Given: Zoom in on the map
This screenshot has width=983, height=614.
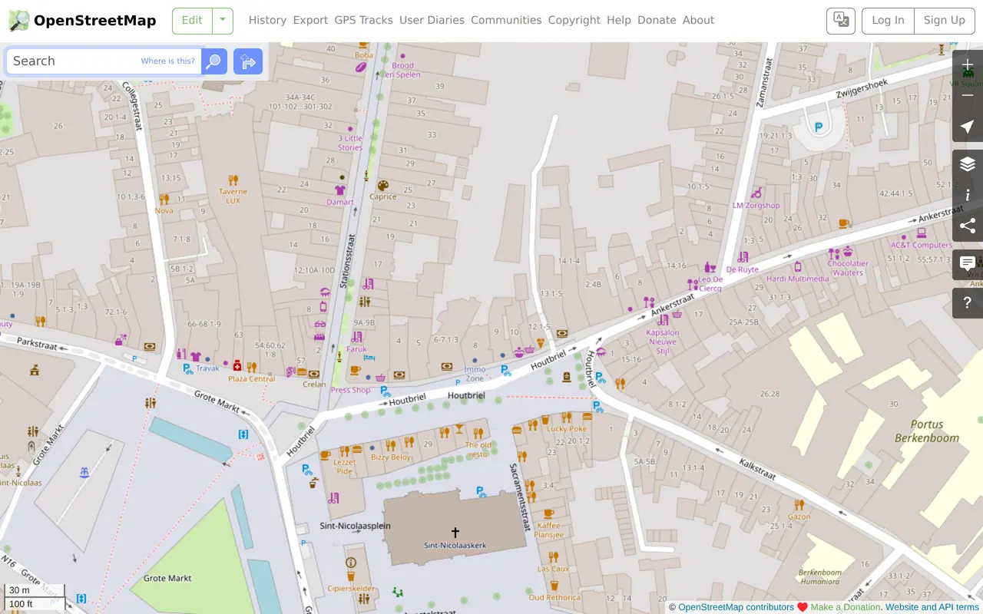Looking at the screenshot, I should [x=968, y=65].
